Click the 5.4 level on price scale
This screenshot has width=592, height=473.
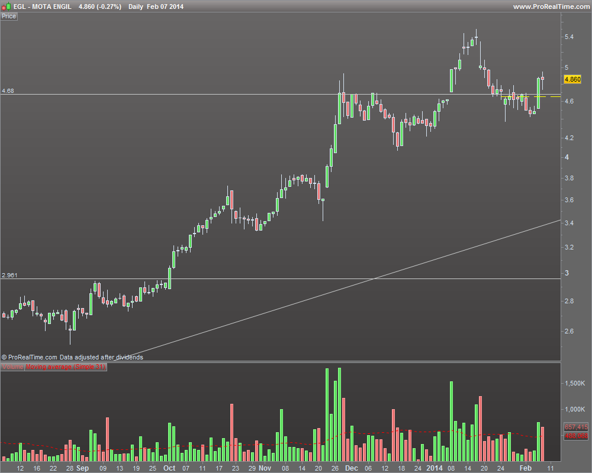[x=569, y=37]
